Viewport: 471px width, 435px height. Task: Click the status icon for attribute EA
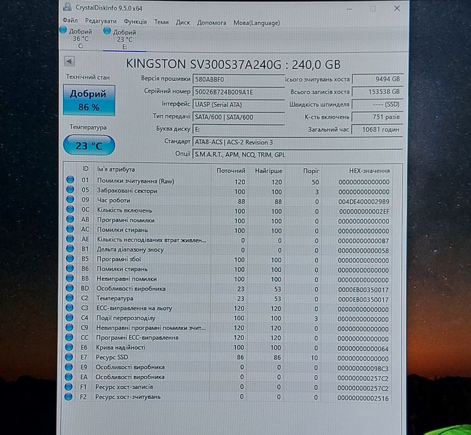click(69, 377)
